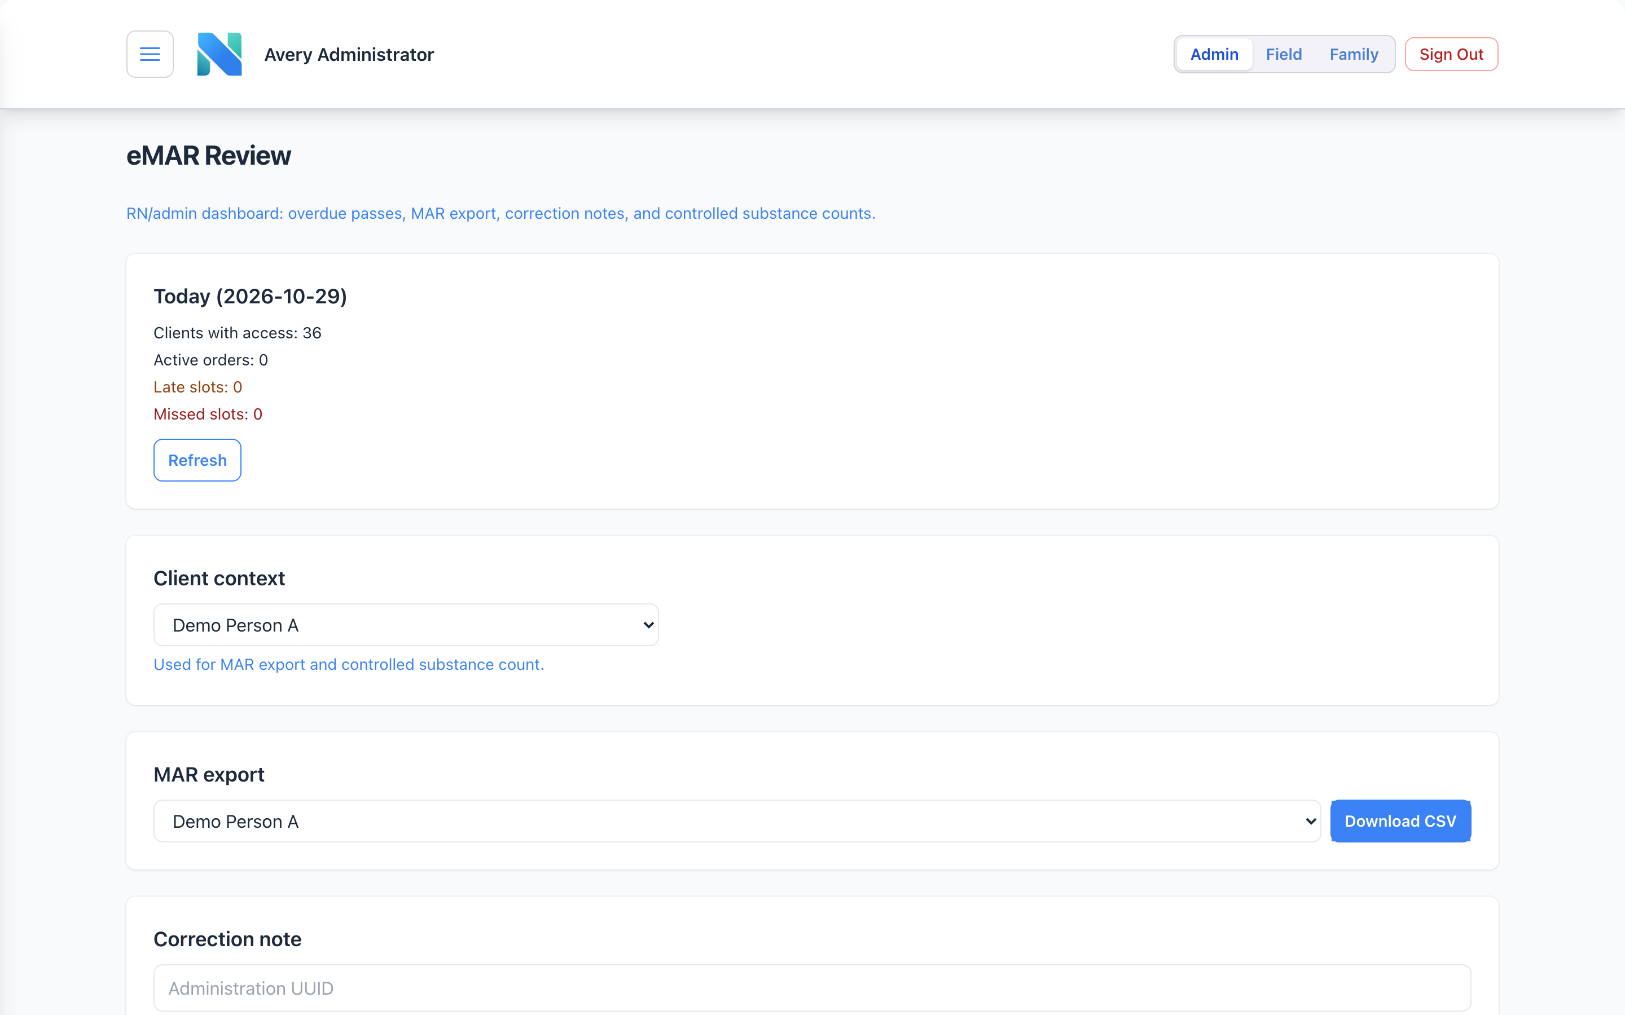Switch to the Admin view tab

click(1214, 54)
